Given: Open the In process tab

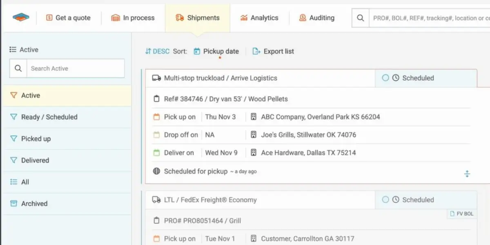Looking at the screenshot, I should click(133, 18).
